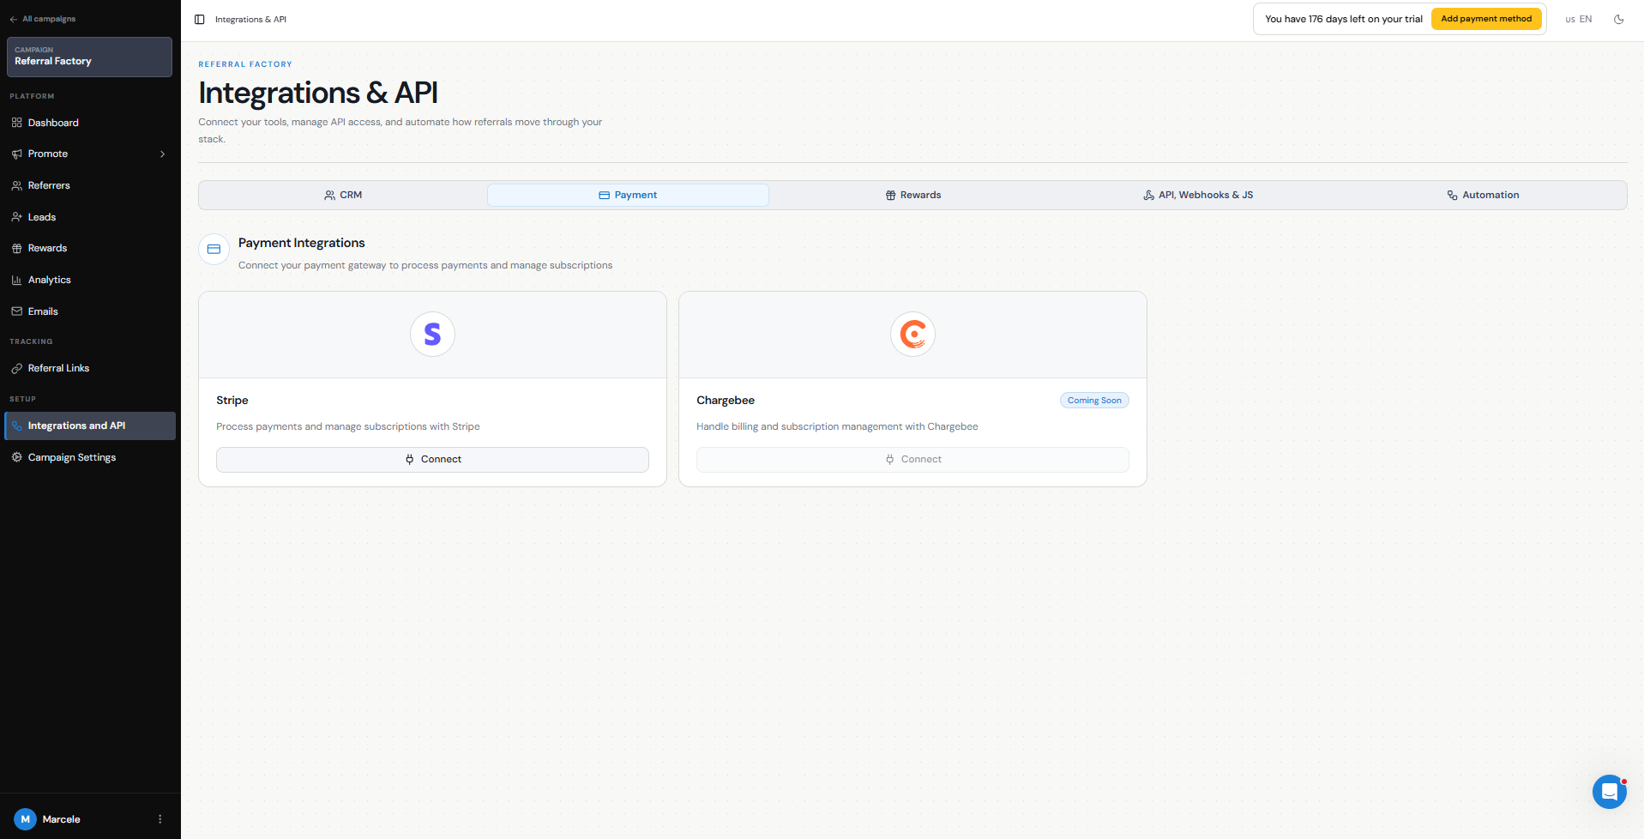Open Campaign Settings in the sidebar

coord(90,457)
